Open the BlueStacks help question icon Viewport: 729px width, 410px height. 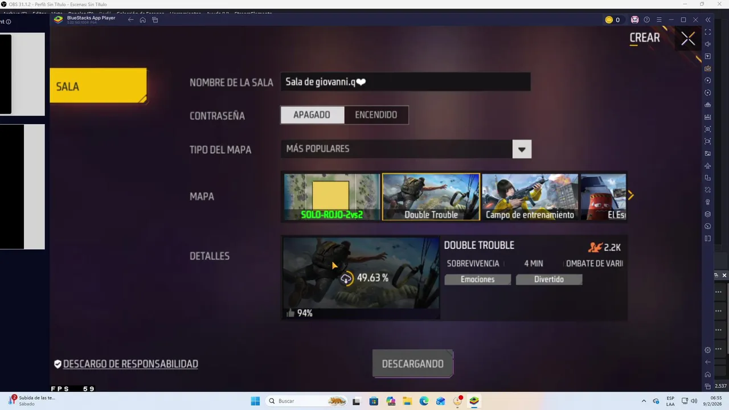click(646, 20)
